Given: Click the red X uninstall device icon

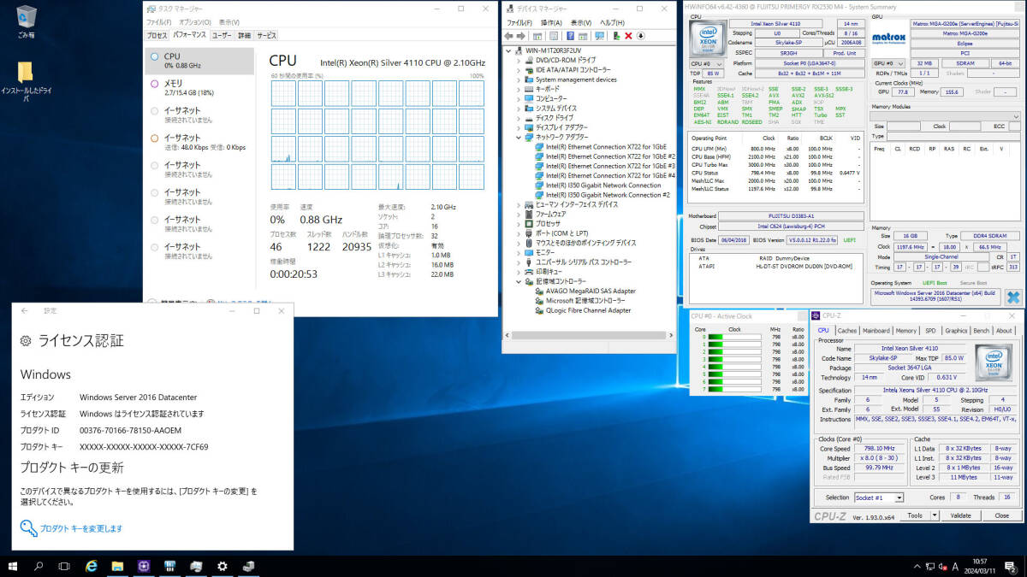Looking at the screenshot, I should pos(628,36).
